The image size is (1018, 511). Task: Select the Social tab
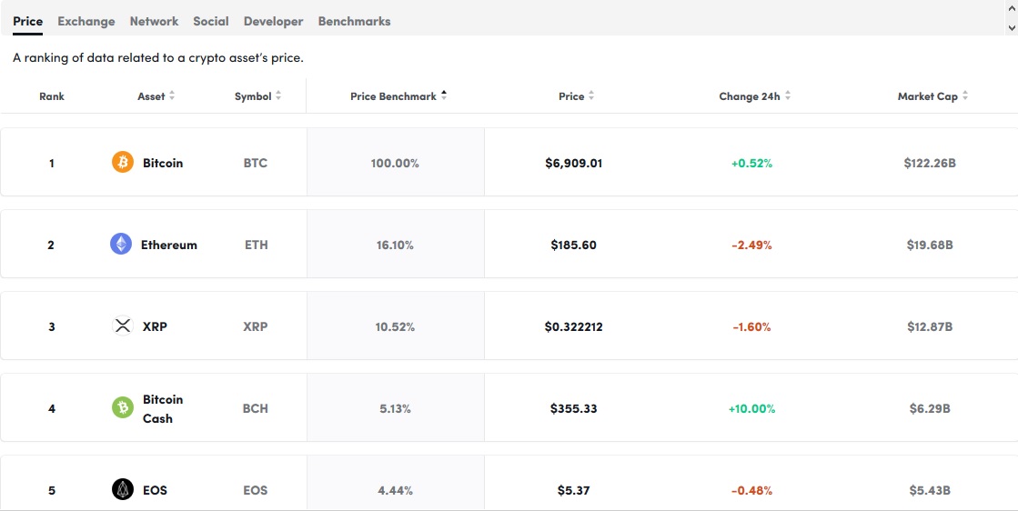(211, 21)
